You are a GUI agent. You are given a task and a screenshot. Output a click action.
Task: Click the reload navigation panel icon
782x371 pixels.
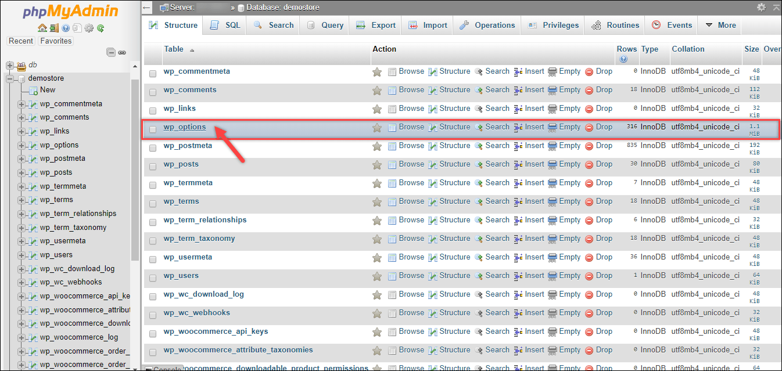pos(101,27)
